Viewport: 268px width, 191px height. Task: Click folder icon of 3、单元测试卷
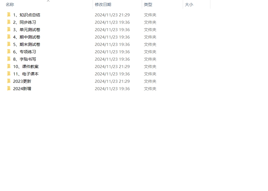click(x=9, y=30)
